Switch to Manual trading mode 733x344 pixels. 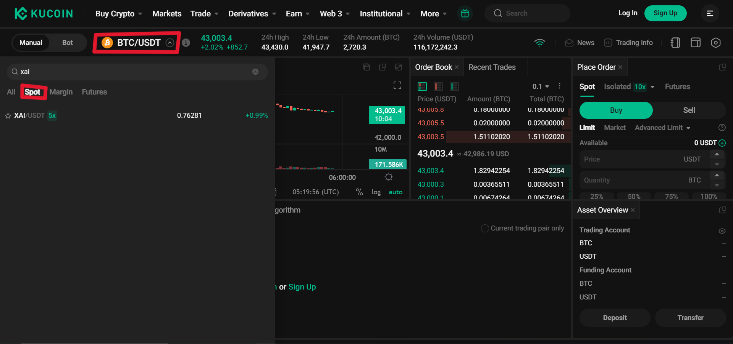click(x=31, y=43)
